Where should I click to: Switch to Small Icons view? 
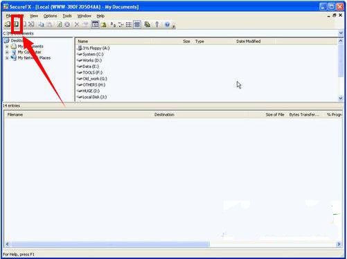pos(121,24)
